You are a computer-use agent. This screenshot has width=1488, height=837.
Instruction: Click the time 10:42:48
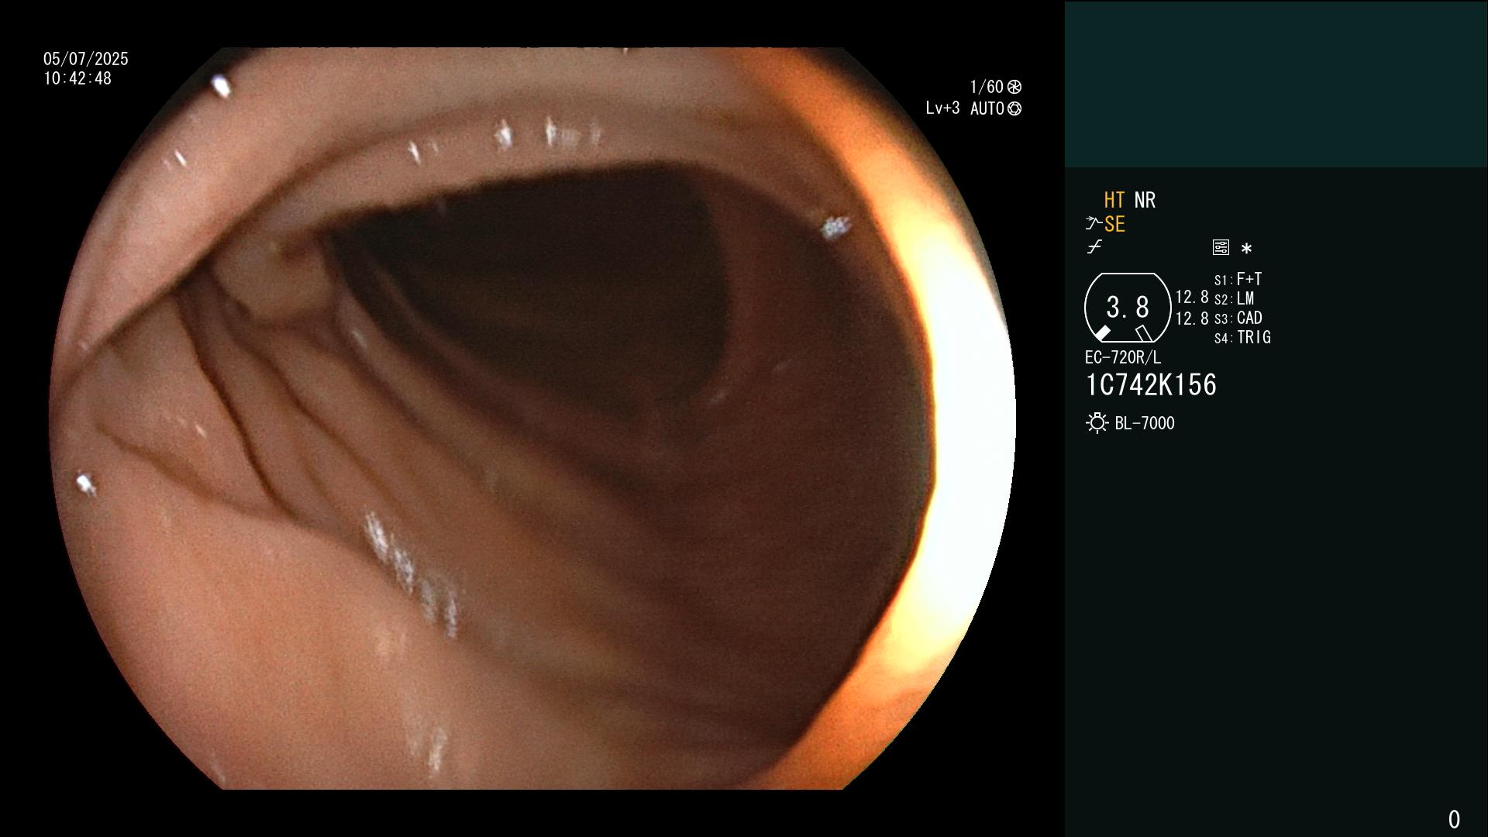(x=77, y=78)
